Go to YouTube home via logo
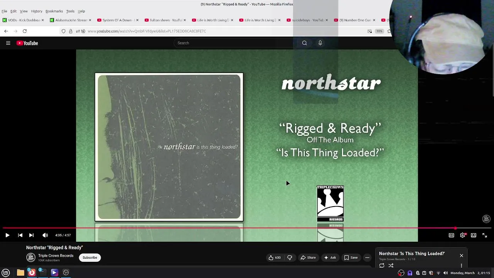 pos(27,43)
